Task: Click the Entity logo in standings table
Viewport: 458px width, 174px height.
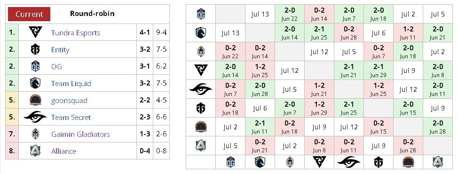Action: pos(35,50)
